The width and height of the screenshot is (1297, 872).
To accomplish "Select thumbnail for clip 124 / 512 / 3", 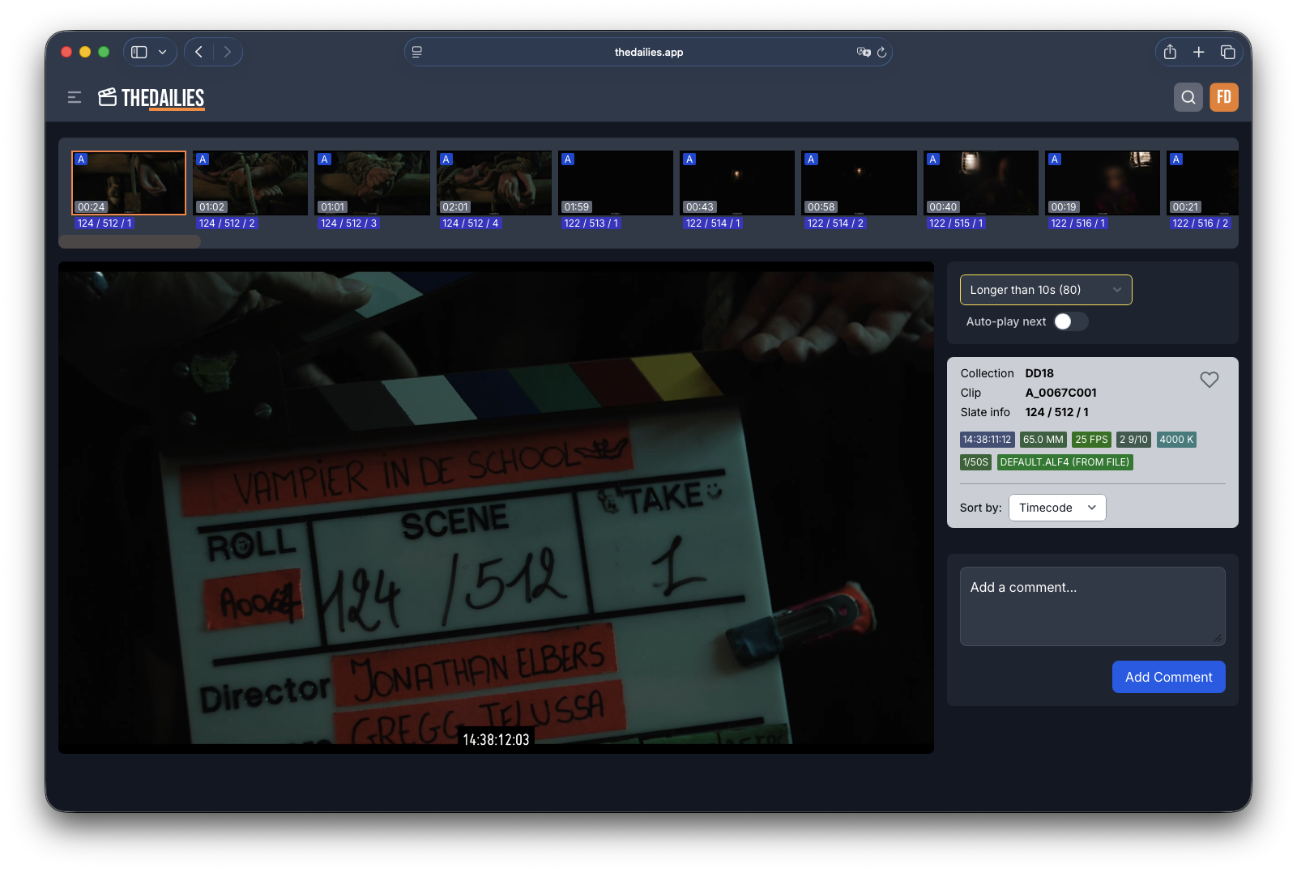I will tap(373, 183).
